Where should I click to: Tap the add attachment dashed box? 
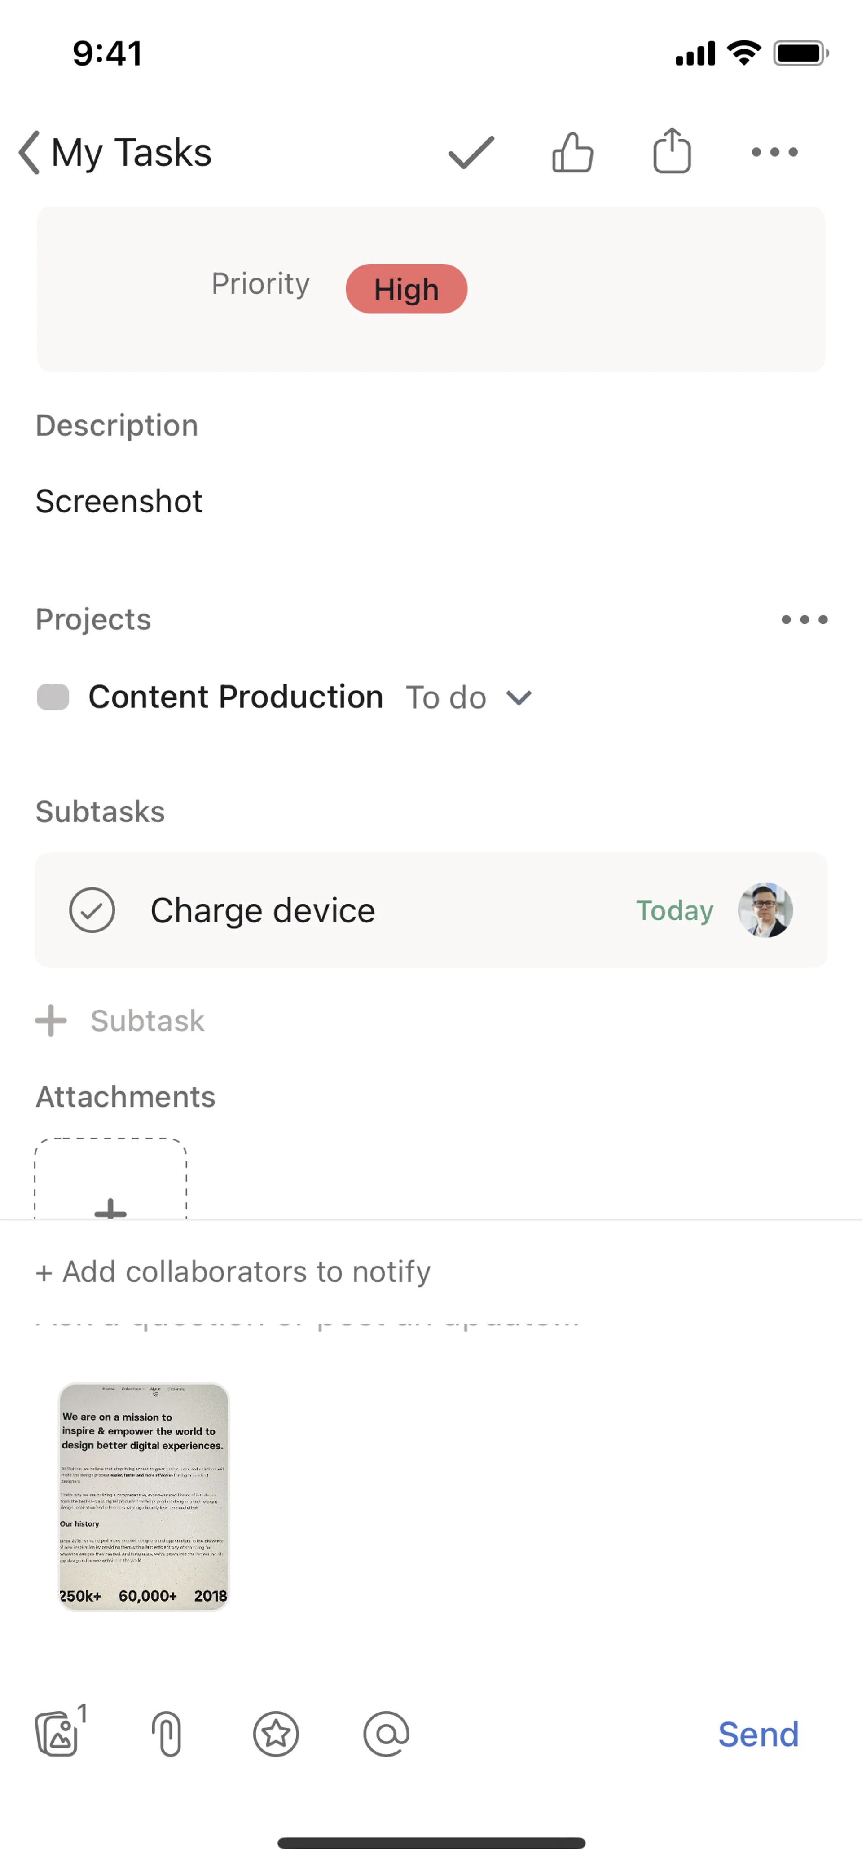tap(111, 1181)
